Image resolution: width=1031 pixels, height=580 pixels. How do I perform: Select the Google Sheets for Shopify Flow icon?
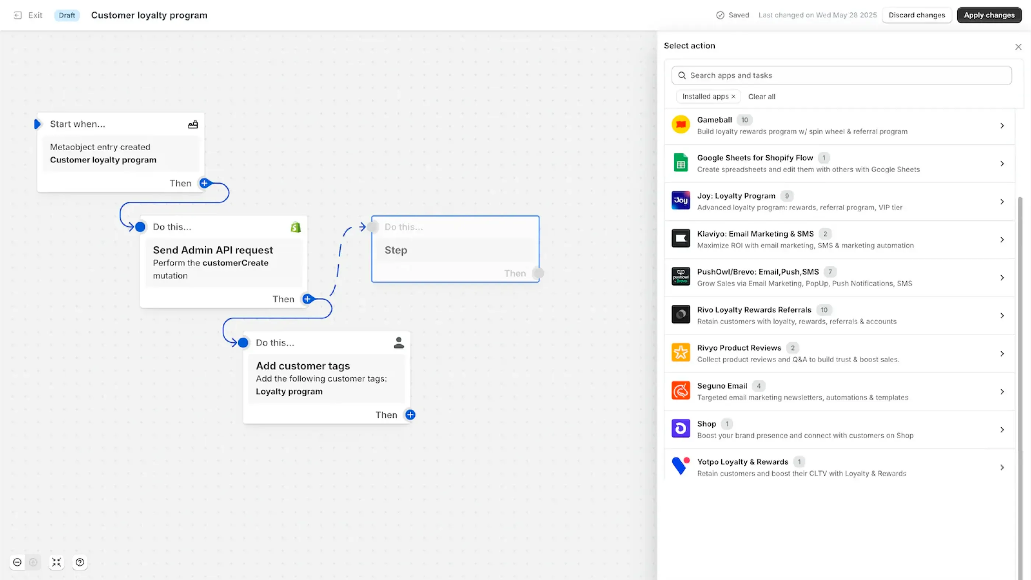[x=680, y=162]
